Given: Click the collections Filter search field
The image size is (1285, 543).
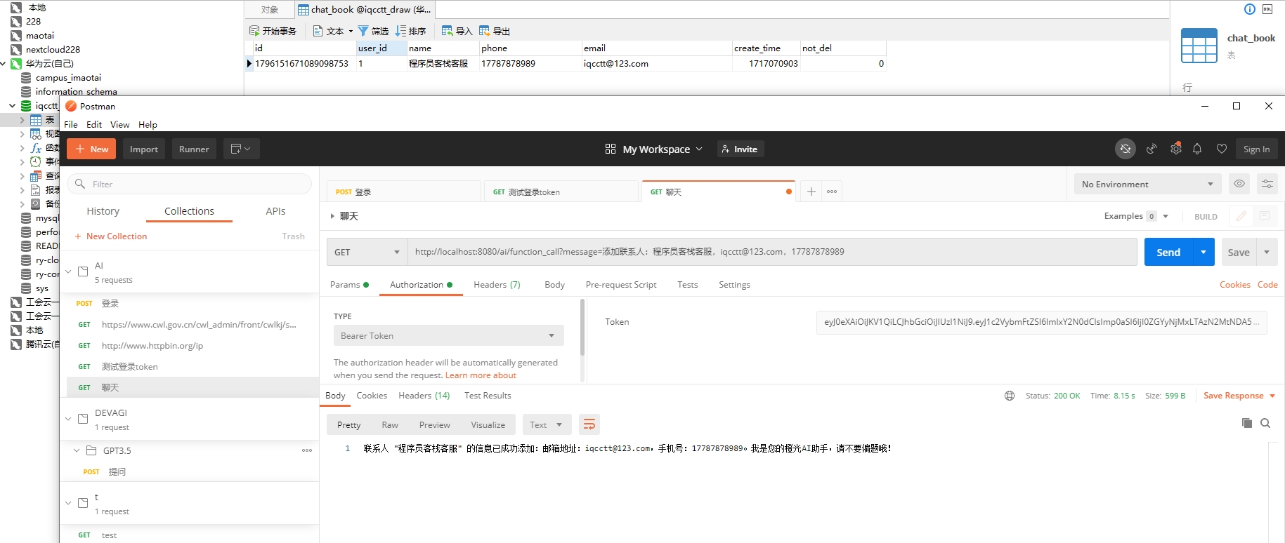Looking at the screenshot, I should click(x=189, y=184).
